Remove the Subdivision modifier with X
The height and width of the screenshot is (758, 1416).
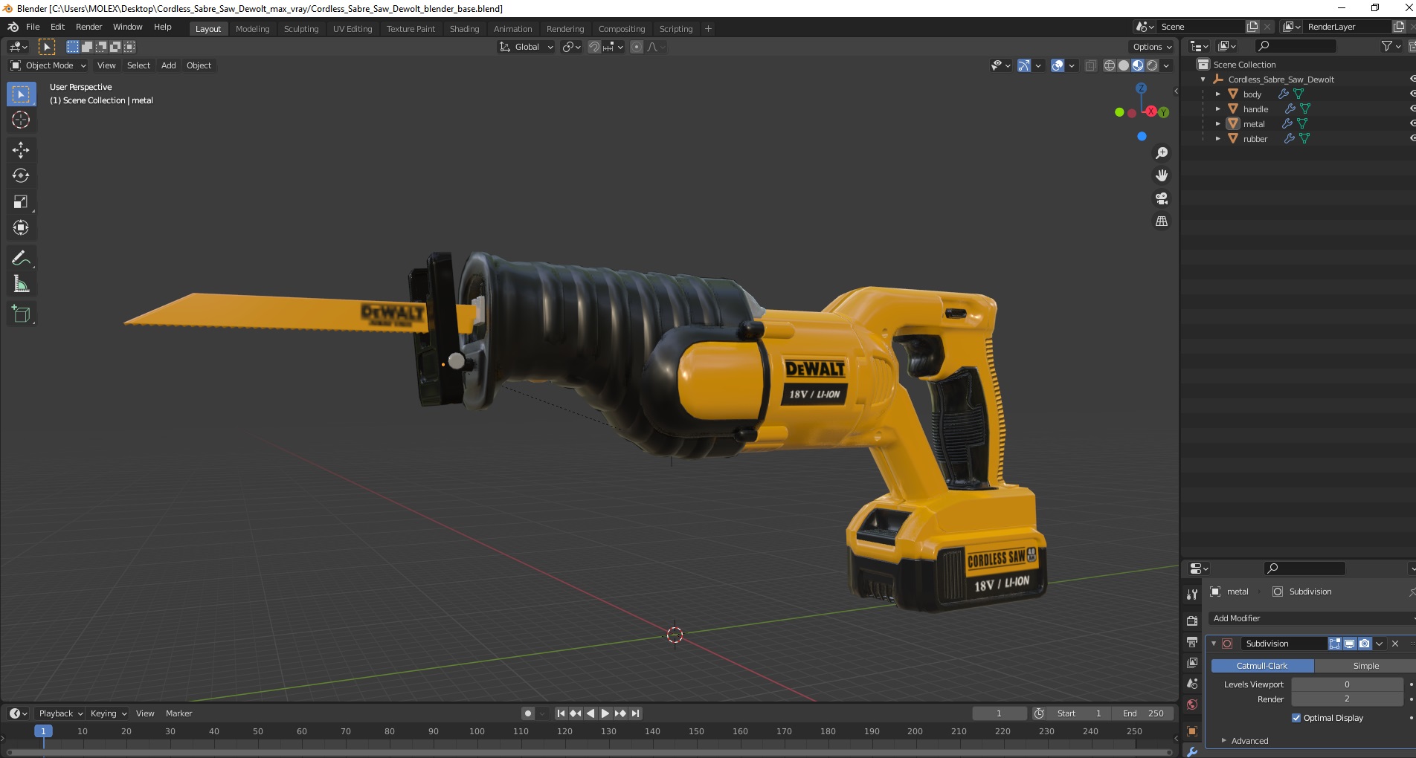pyautogui.click(x=1395, y=644)
